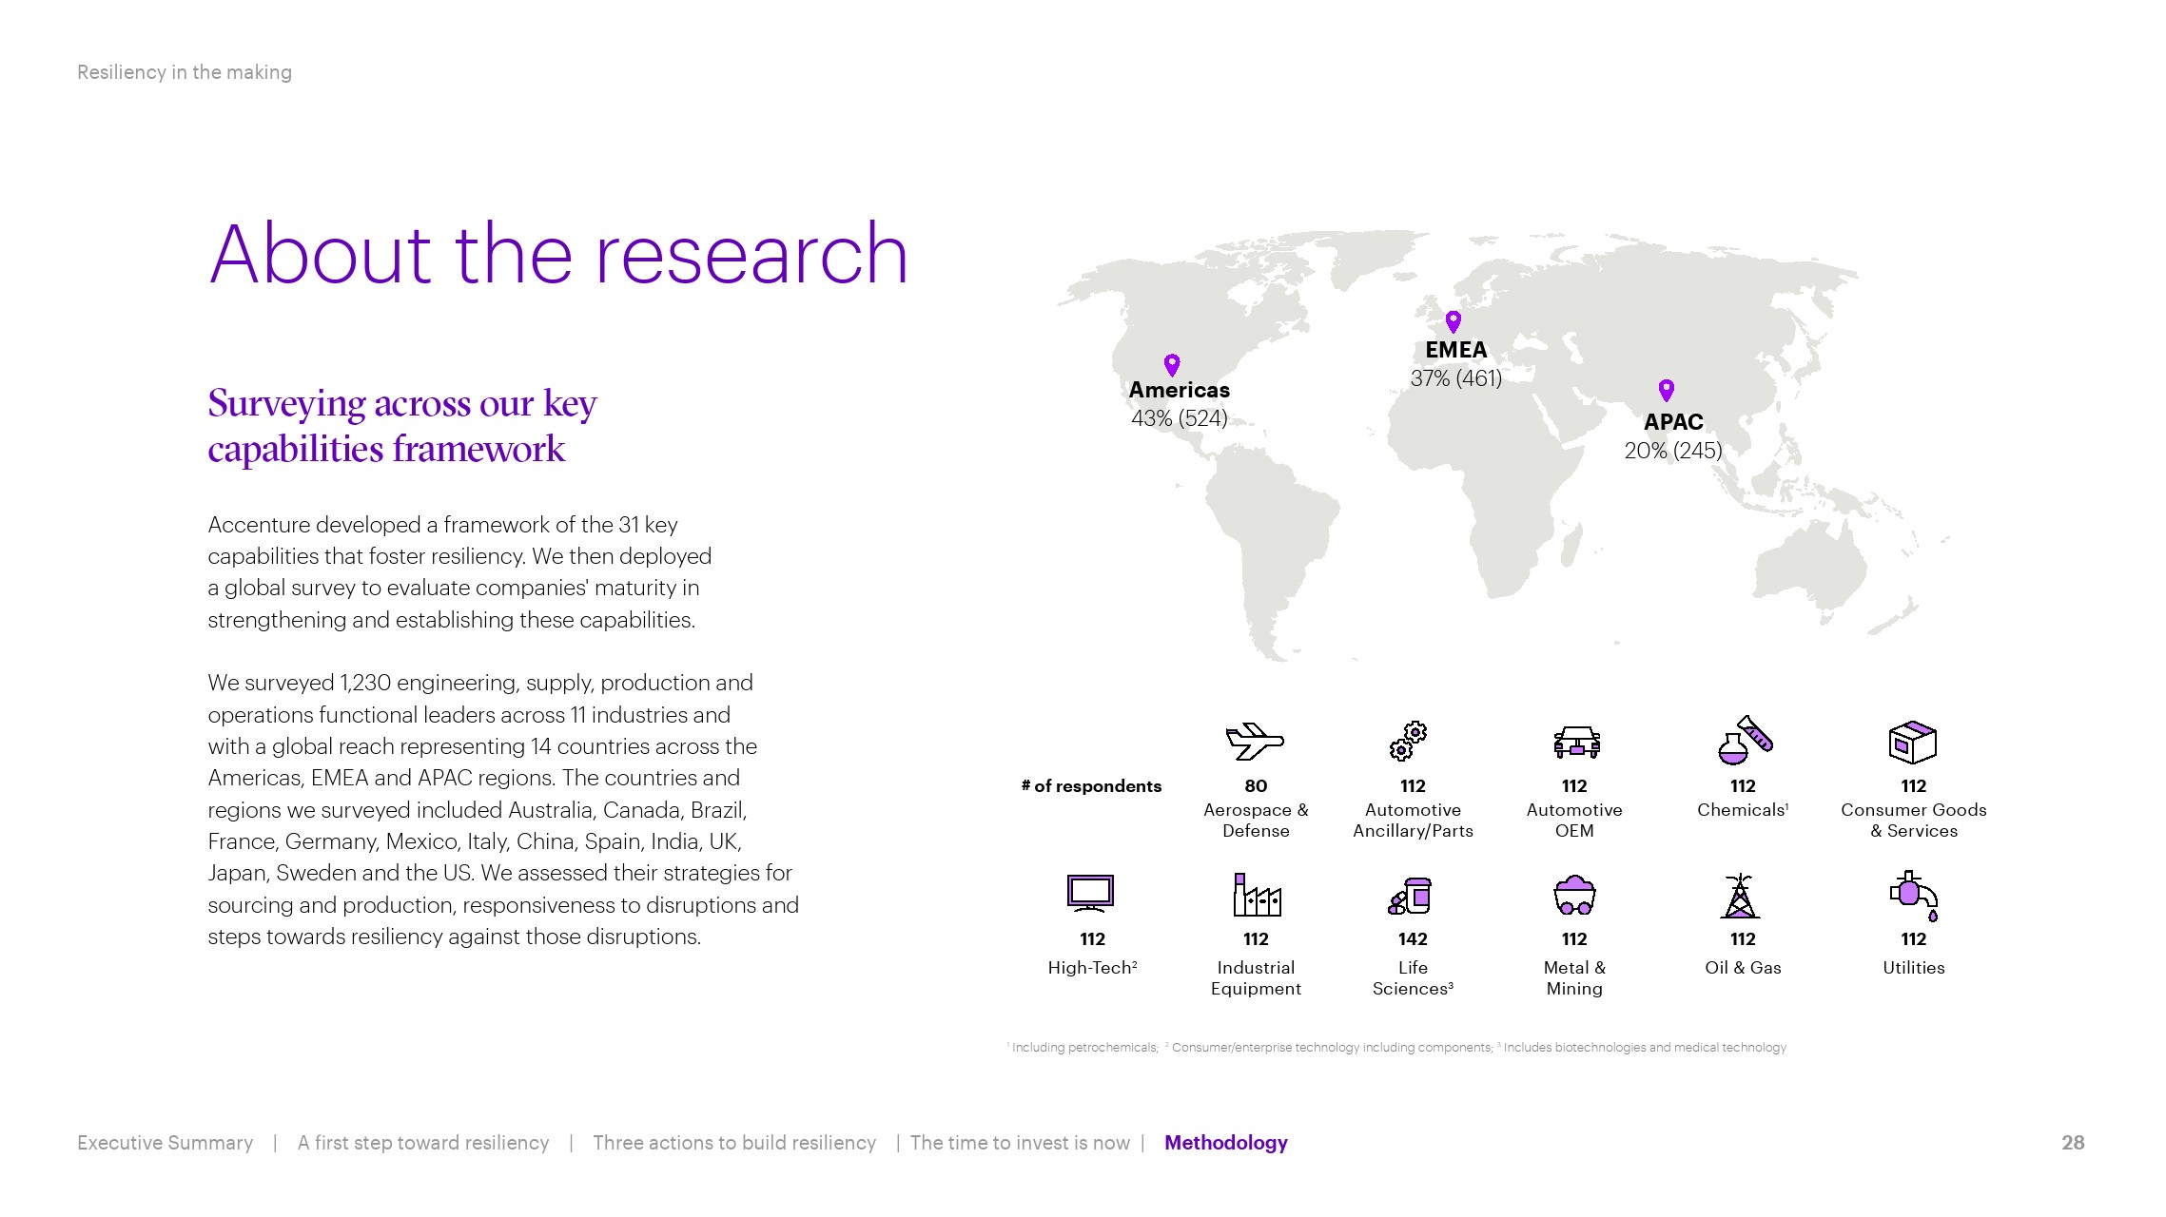Image resolution: width=2166 pixels, height=1217 pixels.
Task: Click the EMEA map pin marker
Action: [1453, 321]
